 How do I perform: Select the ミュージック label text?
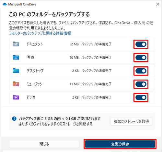(35, 84)
